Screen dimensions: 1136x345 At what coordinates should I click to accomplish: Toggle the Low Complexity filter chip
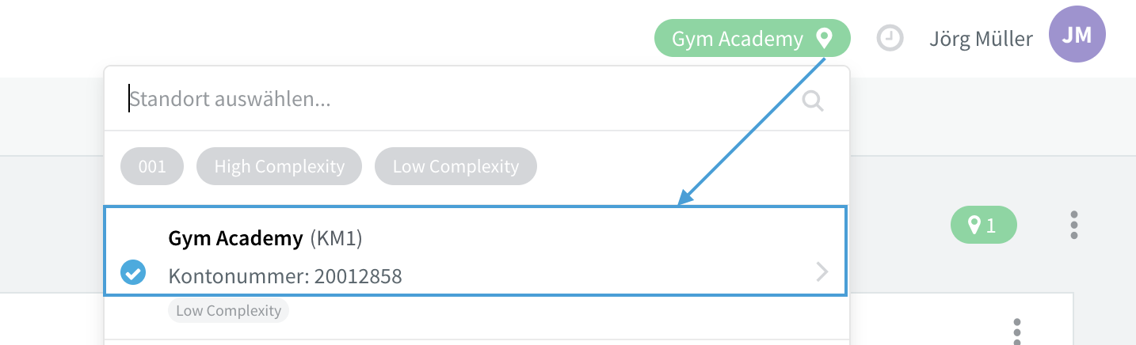456,167
